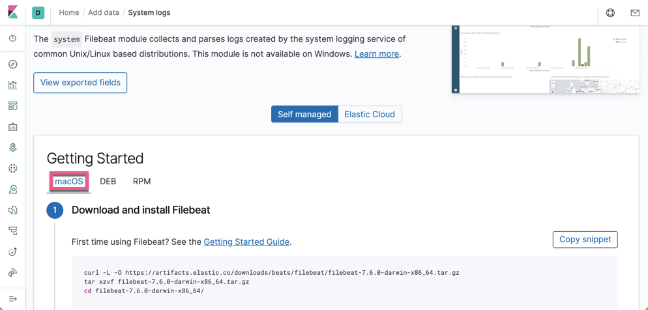Click the tar xzvf command line
Viewport: 648px width, 310px height.
pos(166,281)
